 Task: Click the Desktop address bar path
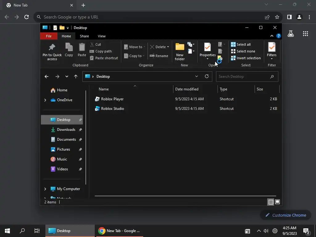click(103, 77)
